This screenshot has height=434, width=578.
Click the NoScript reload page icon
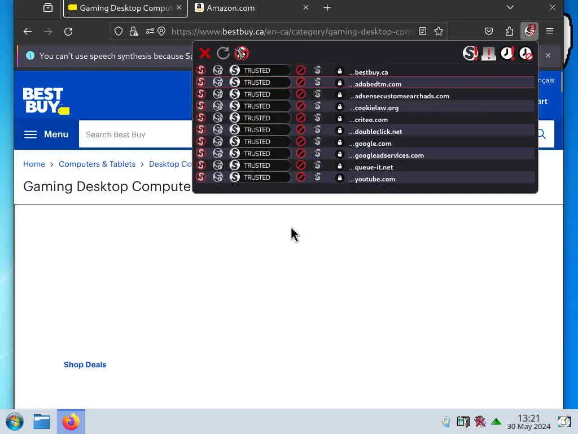point(223,53)
